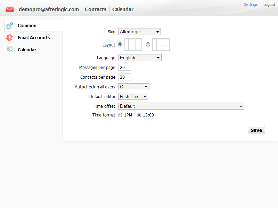Switch to Calendar in top navigation
The height and width of the screenshot is (208, 278).
pyautogui.click(x=123, y=9)
